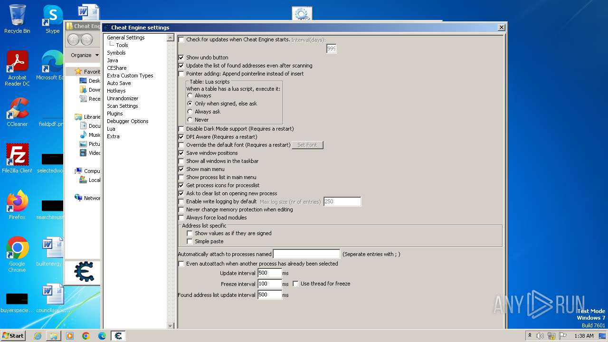Screen dimensions: 608x342
Task: Toggle Show undo button checkbox
Action: 181,57
